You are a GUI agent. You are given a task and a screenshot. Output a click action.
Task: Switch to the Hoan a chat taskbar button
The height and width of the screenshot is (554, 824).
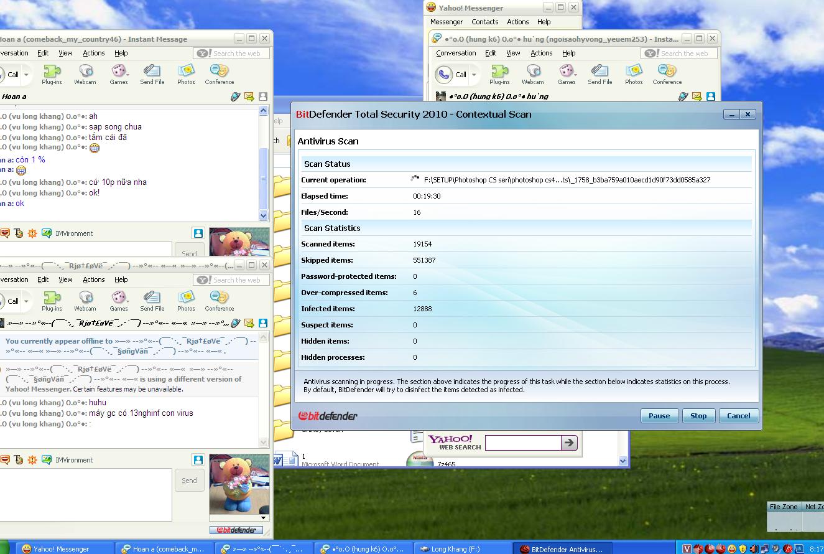pyautogui.click(x=165, y=549)
